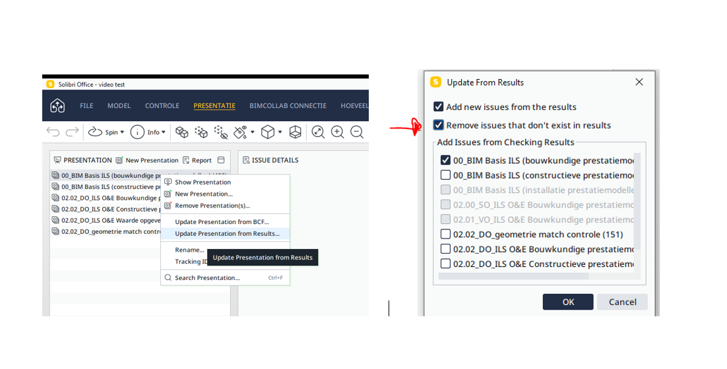This screenshot has height=369, width=727.
Task: Choose New Presentation... in context menu
Action: (x=226, y=194)
